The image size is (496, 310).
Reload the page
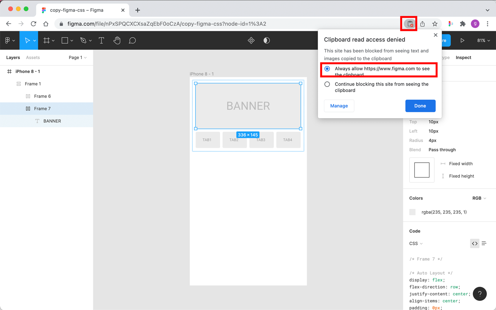pos(33,24)
